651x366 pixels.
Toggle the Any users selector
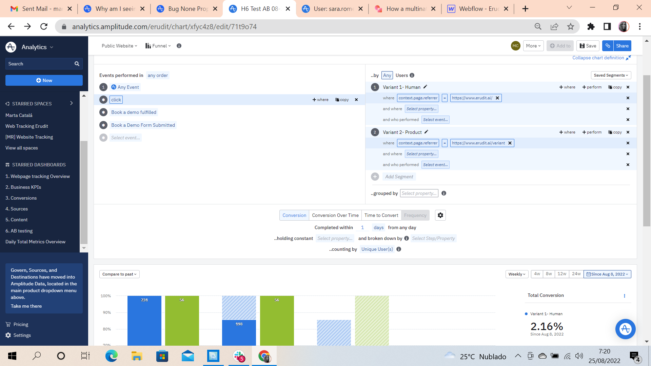(387, 75)
